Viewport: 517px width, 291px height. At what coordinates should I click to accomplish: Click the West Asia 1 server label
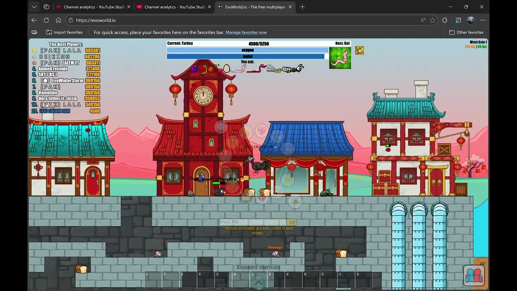[x=478, y=42]
